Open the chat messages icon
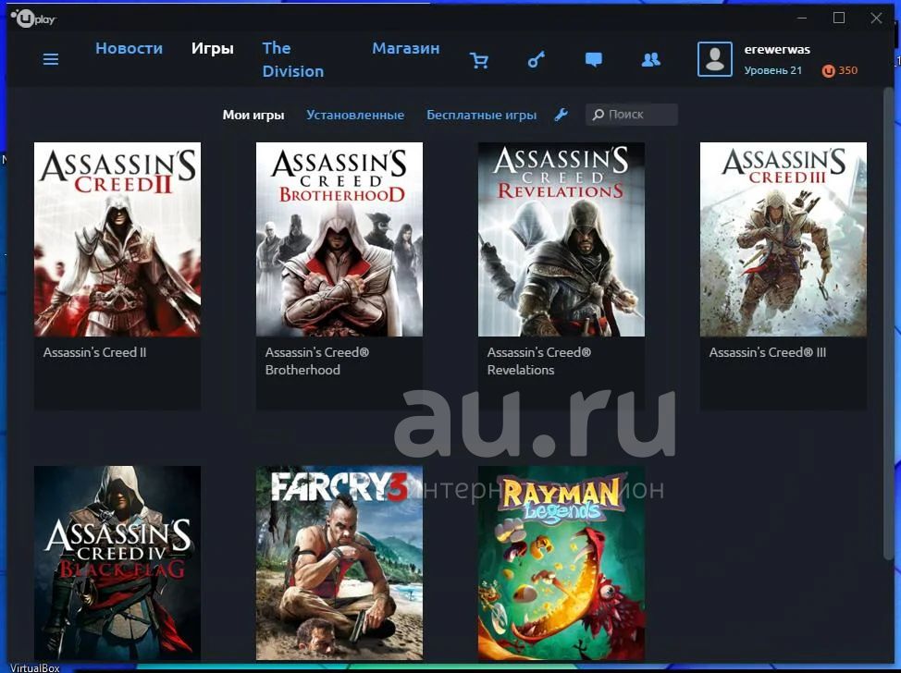The width and height of the screenshot is (901, 673). [x=594, y=59]
